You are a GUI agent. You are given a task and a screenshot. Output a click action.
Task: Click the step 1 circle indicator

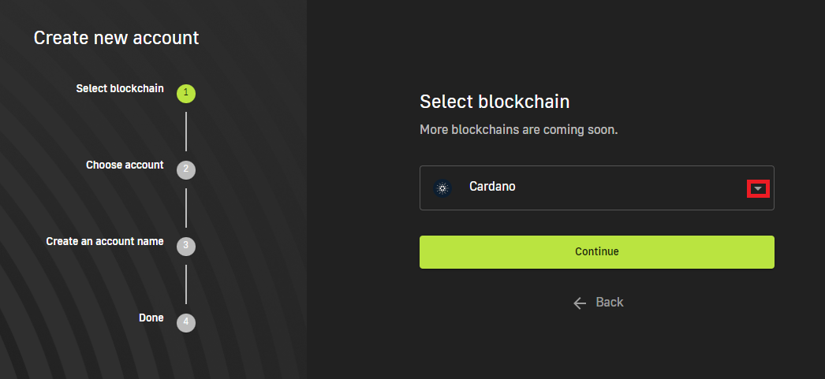coord(185,93)
